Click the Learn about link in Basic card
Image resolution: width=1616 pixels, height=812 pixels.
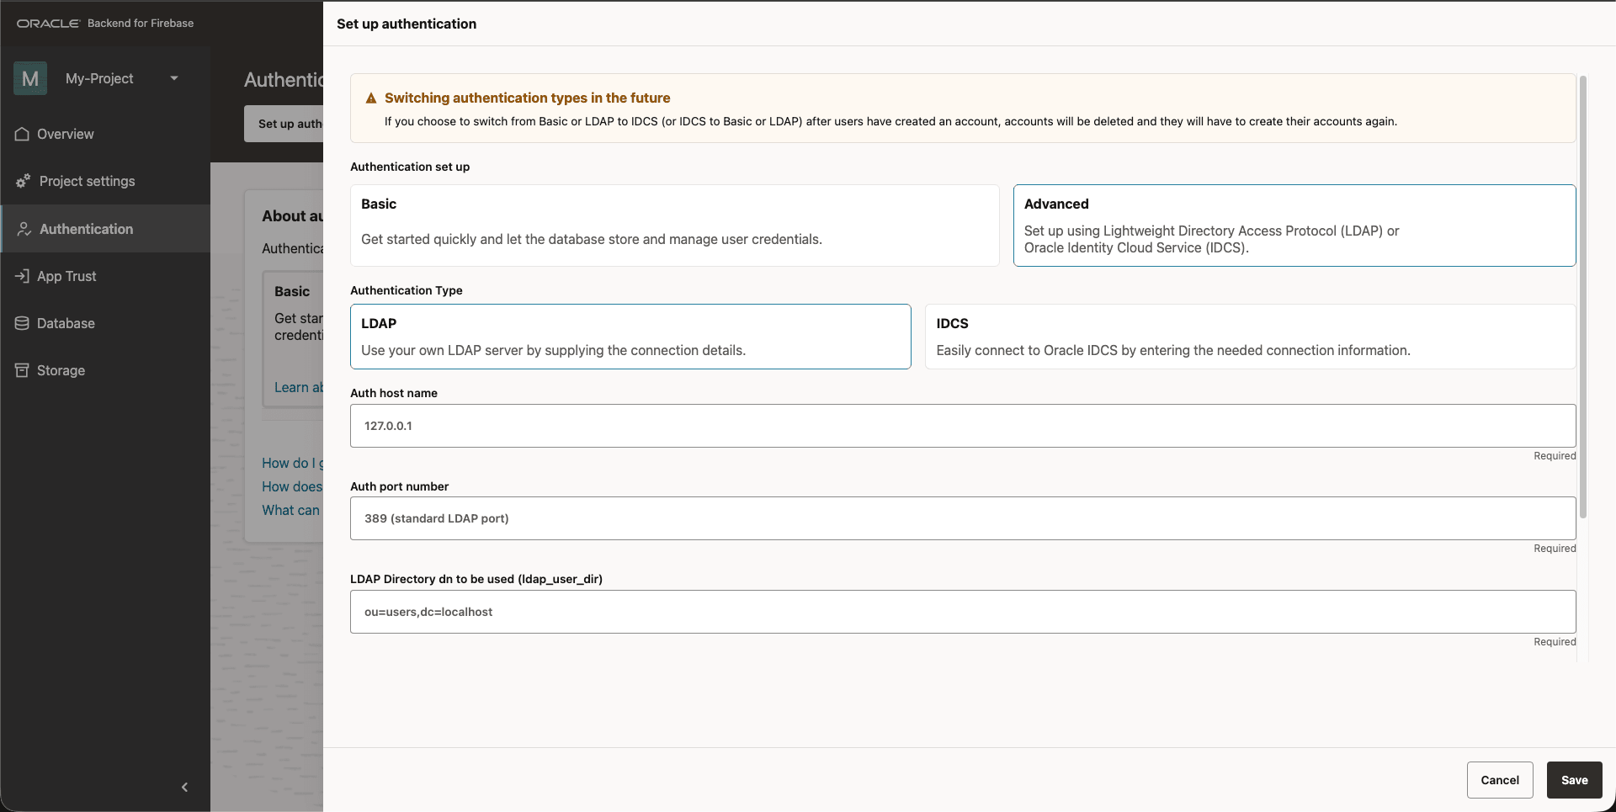[299, 387]
